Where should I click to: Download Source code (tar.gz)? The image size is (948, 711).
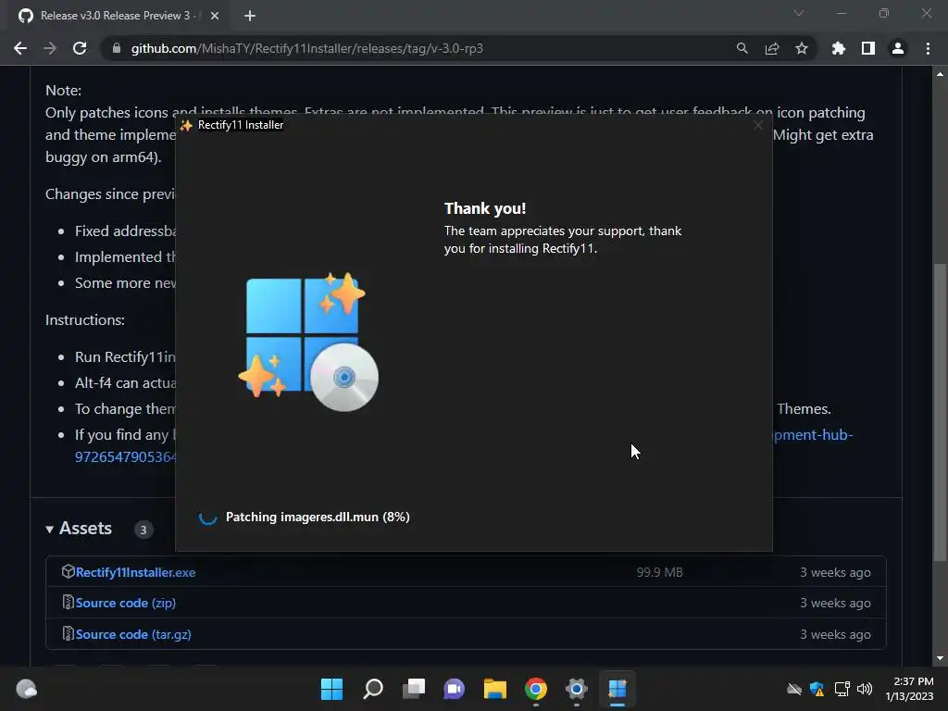[133, 634]
